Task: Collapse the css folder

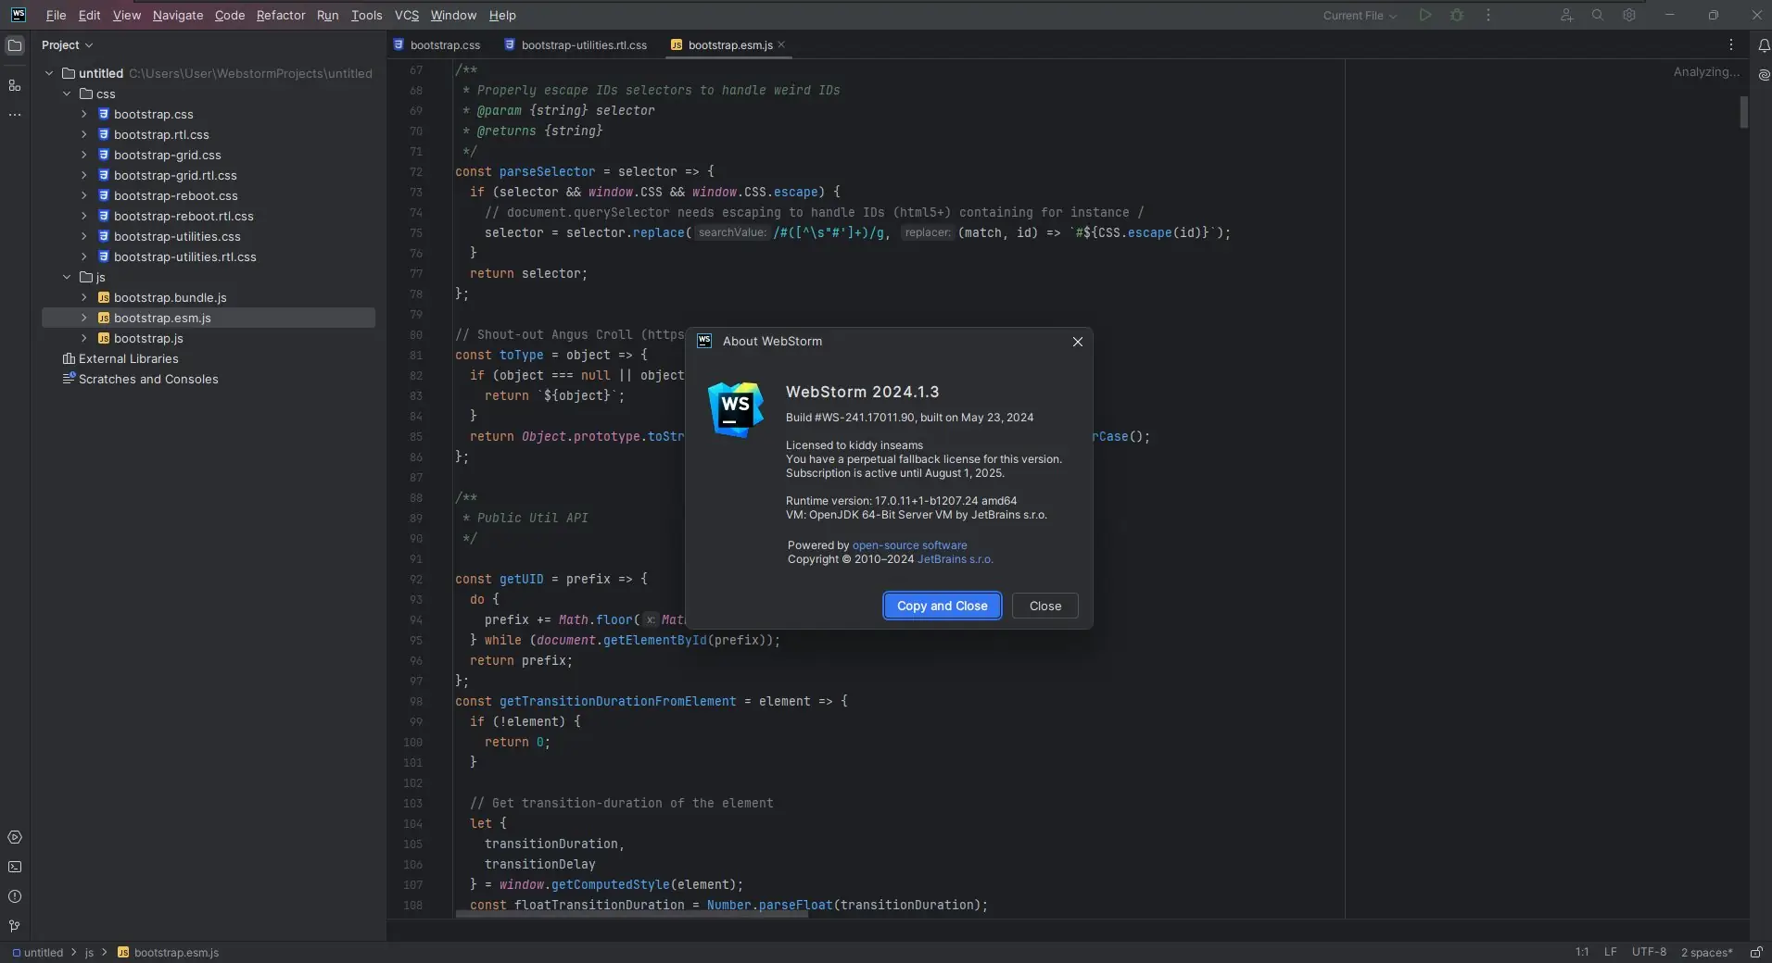Action: pyautogui.click(x=67, y=94)
